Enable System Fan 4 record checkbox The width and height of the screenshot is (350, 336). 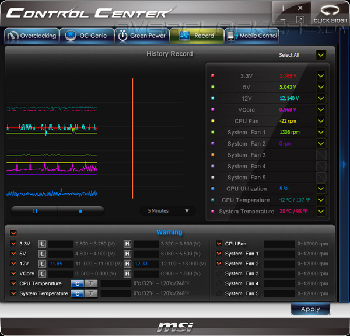(321, 166)
